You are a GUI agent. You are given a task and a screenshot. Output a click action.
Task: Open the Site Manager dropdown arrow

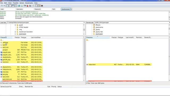(4, 6)
